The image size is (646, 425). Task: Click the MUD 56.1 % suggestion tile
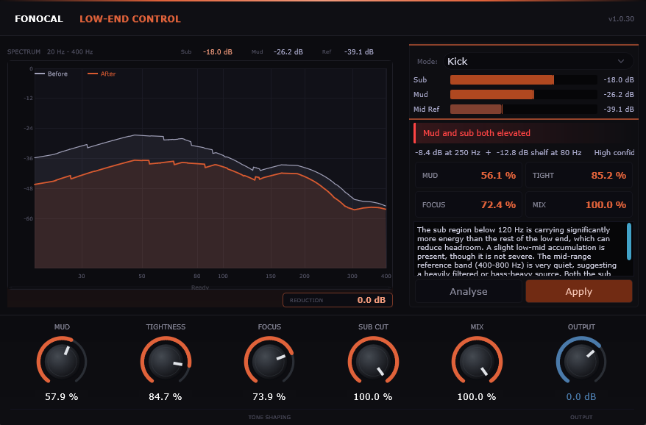469,176
